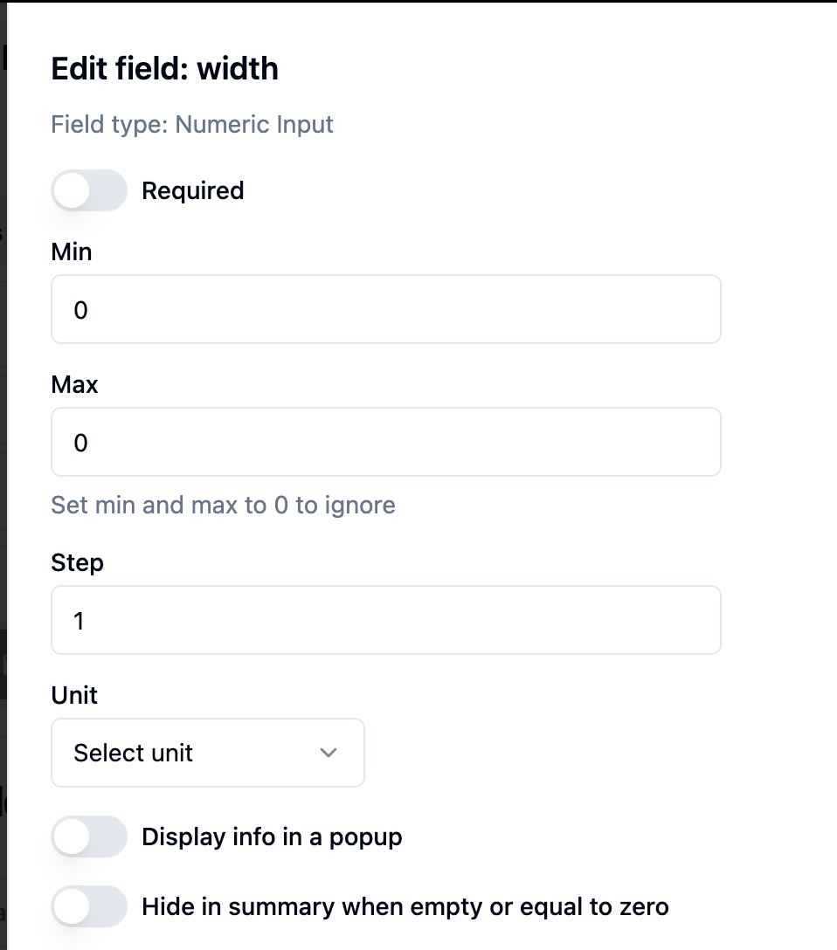Focus the Max input field
Image resolution: width=837 pixels, height=950 pixels.
(385, 443)
